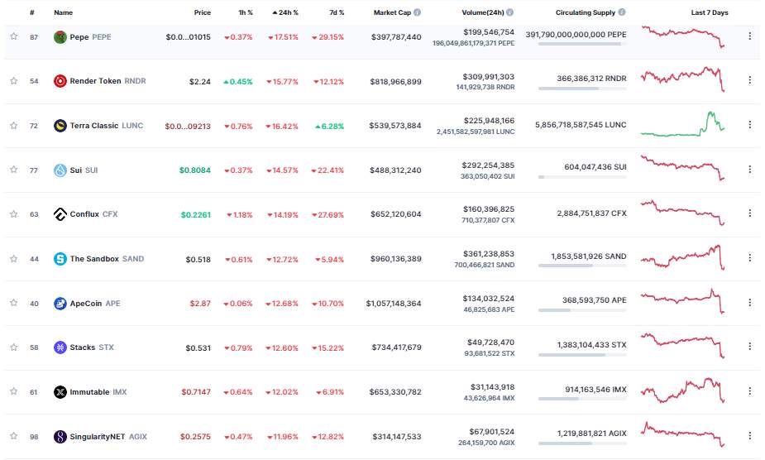This screenshot has width=765, height=460.
Task: Open The Sandbox SAND page
Action: tap(107, 259)
